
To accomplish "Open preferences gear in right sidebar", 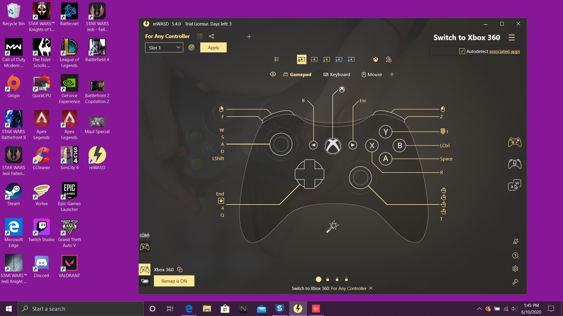I will pyautogui.click(x=515, y=269).
